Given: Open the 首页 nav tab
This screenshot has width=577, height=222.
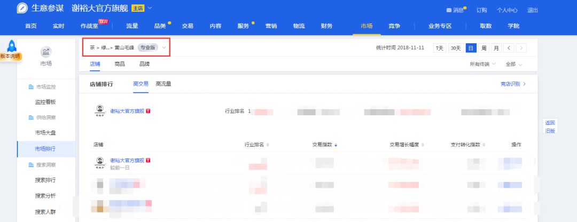Looking at the screenshot, I should pyautogui.click(x=31, y=26).
